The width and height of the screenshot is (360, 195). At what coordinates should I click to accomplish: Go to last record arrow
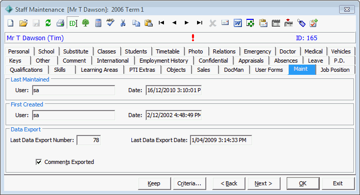[200, 23]
